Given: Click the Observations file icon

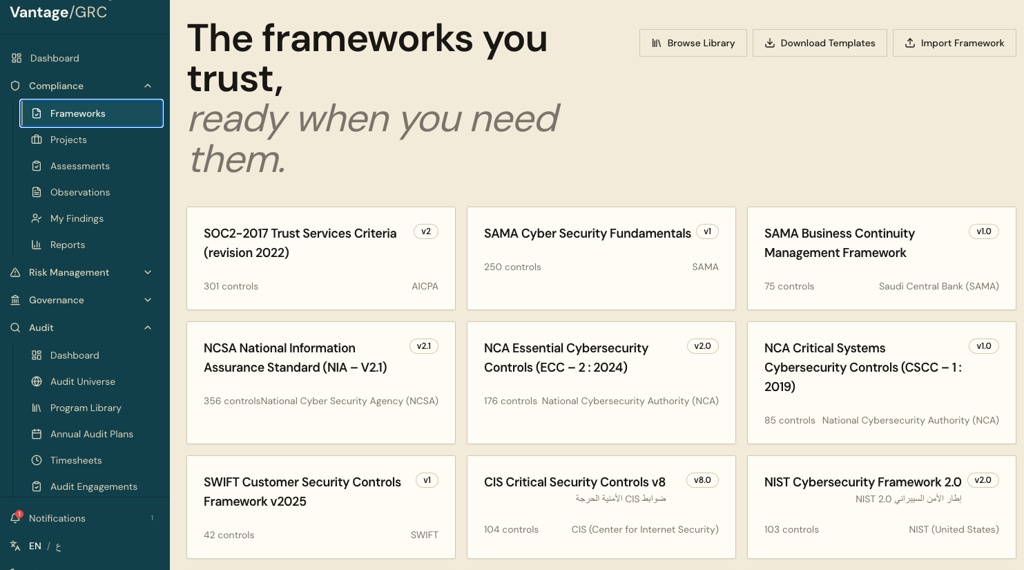Looking at the screenshot, I should [37, 192].
